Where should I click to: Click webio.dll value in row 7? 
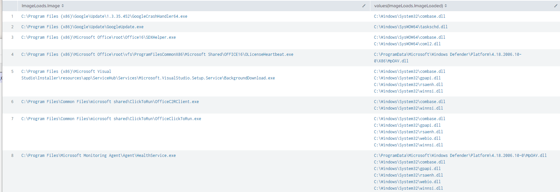coord(407,139)
